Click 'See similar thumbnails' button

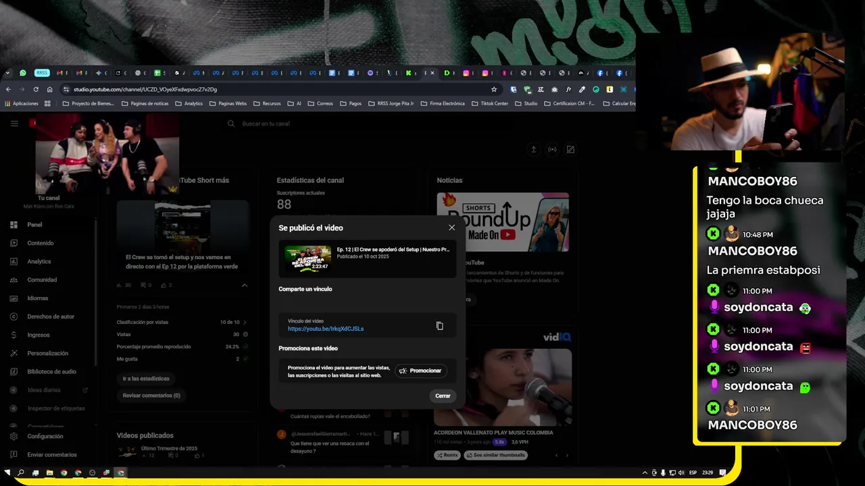[x=495, y=455]
